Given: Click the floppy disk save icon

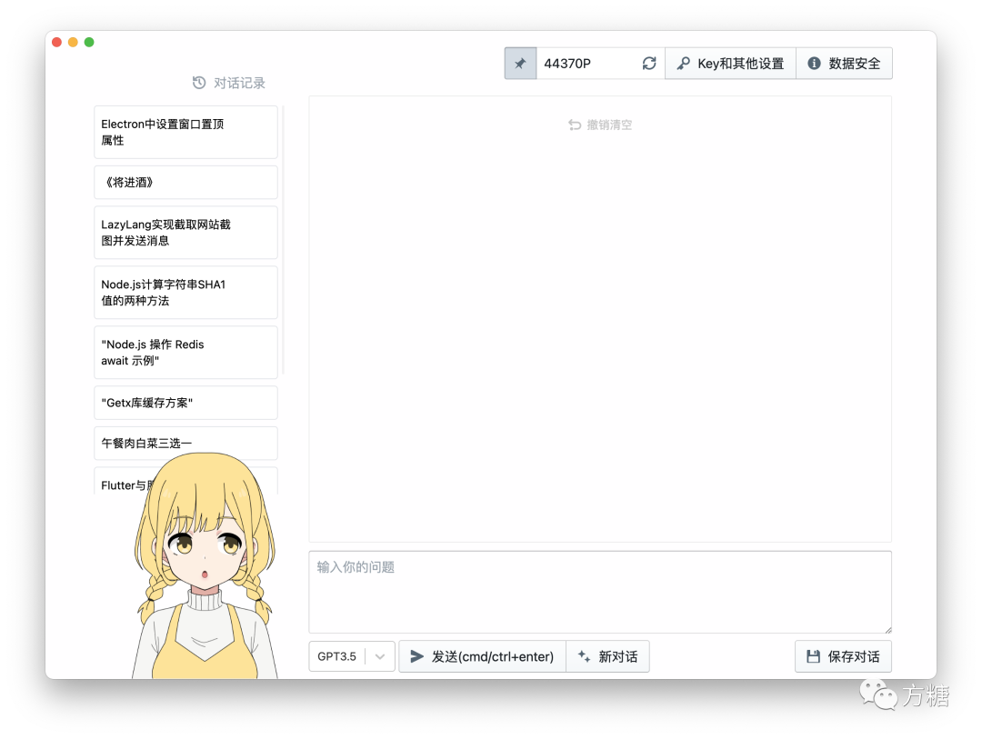Looking at the screenshot, I should pyautogui.click(x=813, y=656).
